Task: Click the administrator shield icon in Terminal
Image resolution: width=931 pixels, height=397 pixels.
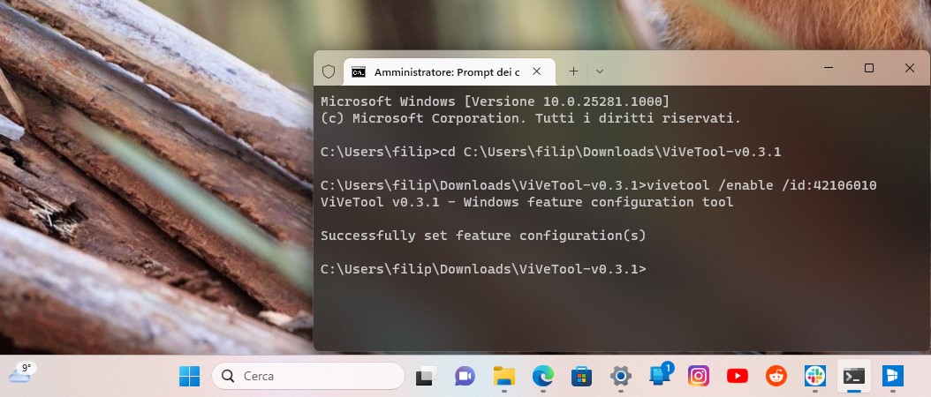Action: (329, 71)
